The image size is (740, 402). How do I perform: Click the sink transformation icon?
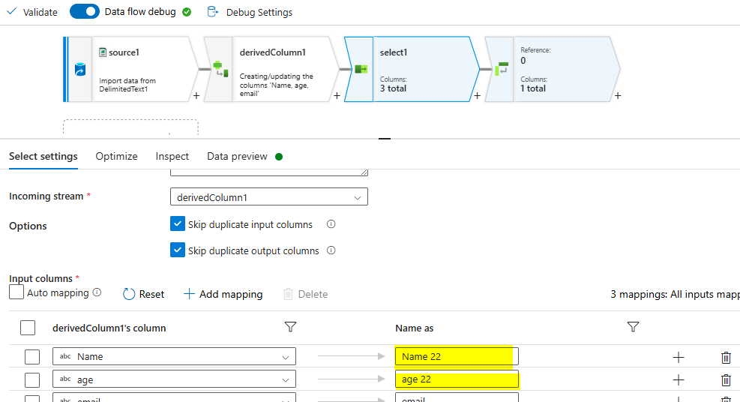pos(502,69)
